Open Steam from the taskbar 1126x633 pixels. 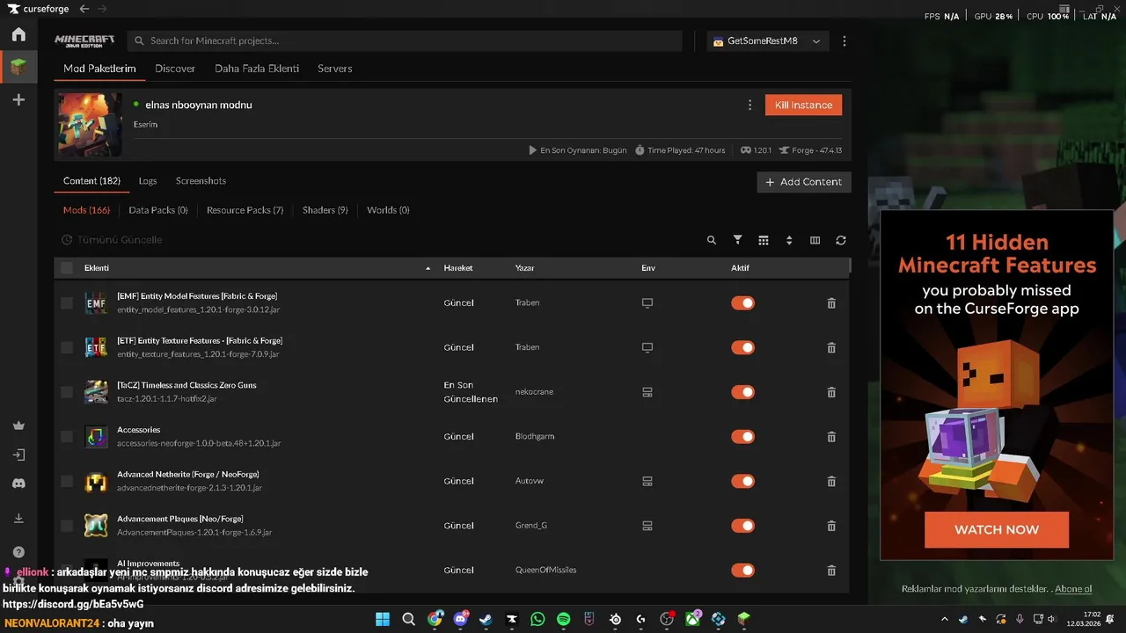click(486, 619)
